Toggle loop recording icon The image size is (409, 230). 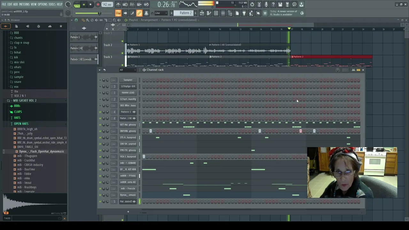point(146,4)
